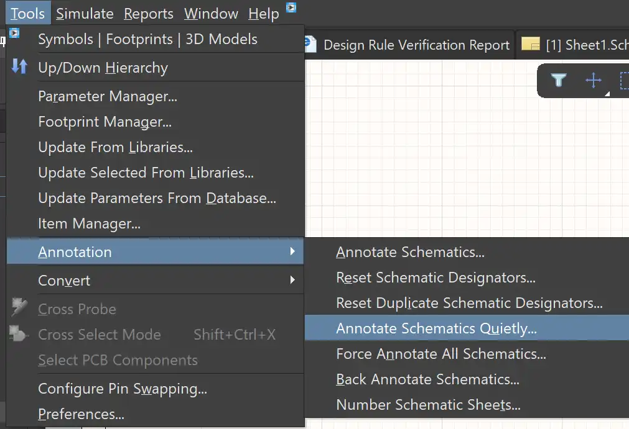The image size is (629, 429).
Task: Open Footprint Manager from the Tools menu
Action: pos(105,122)
